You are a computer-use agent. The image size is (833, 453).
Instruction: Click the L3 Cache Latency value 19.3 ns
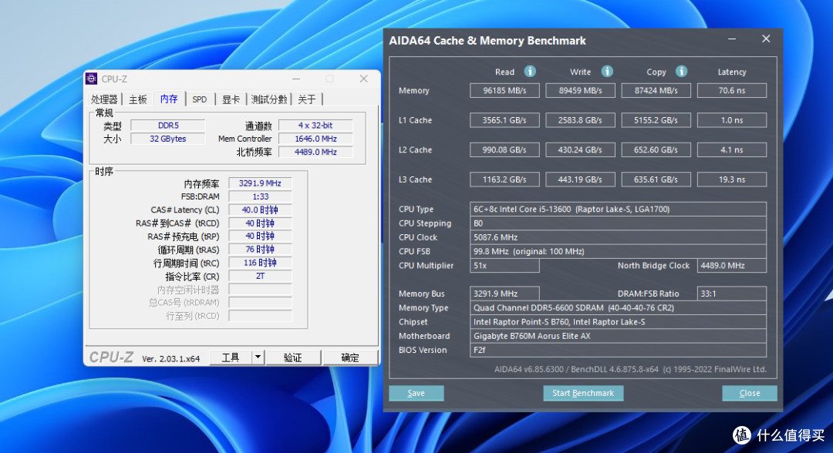(x=732, y=180)
